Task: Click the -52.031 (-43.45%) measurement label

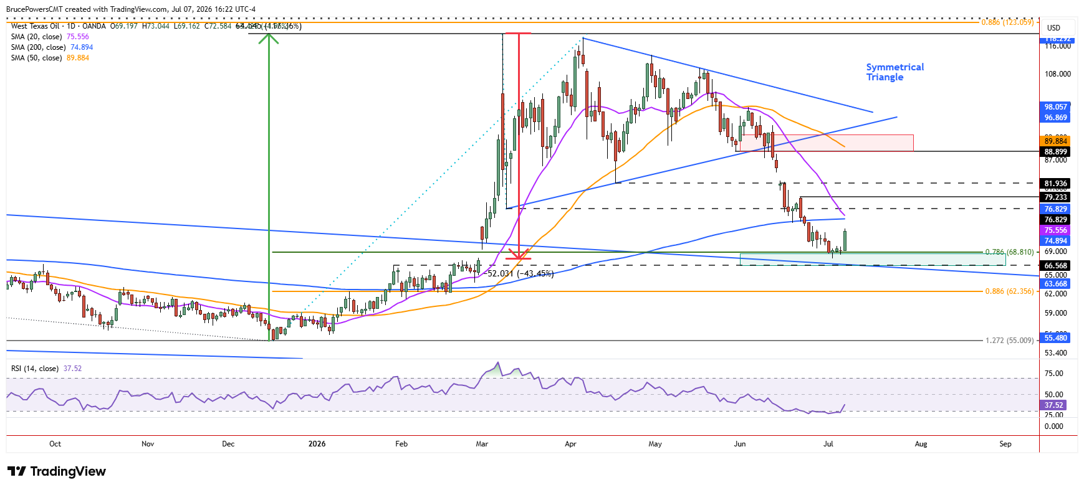Action: click(520, 273)
